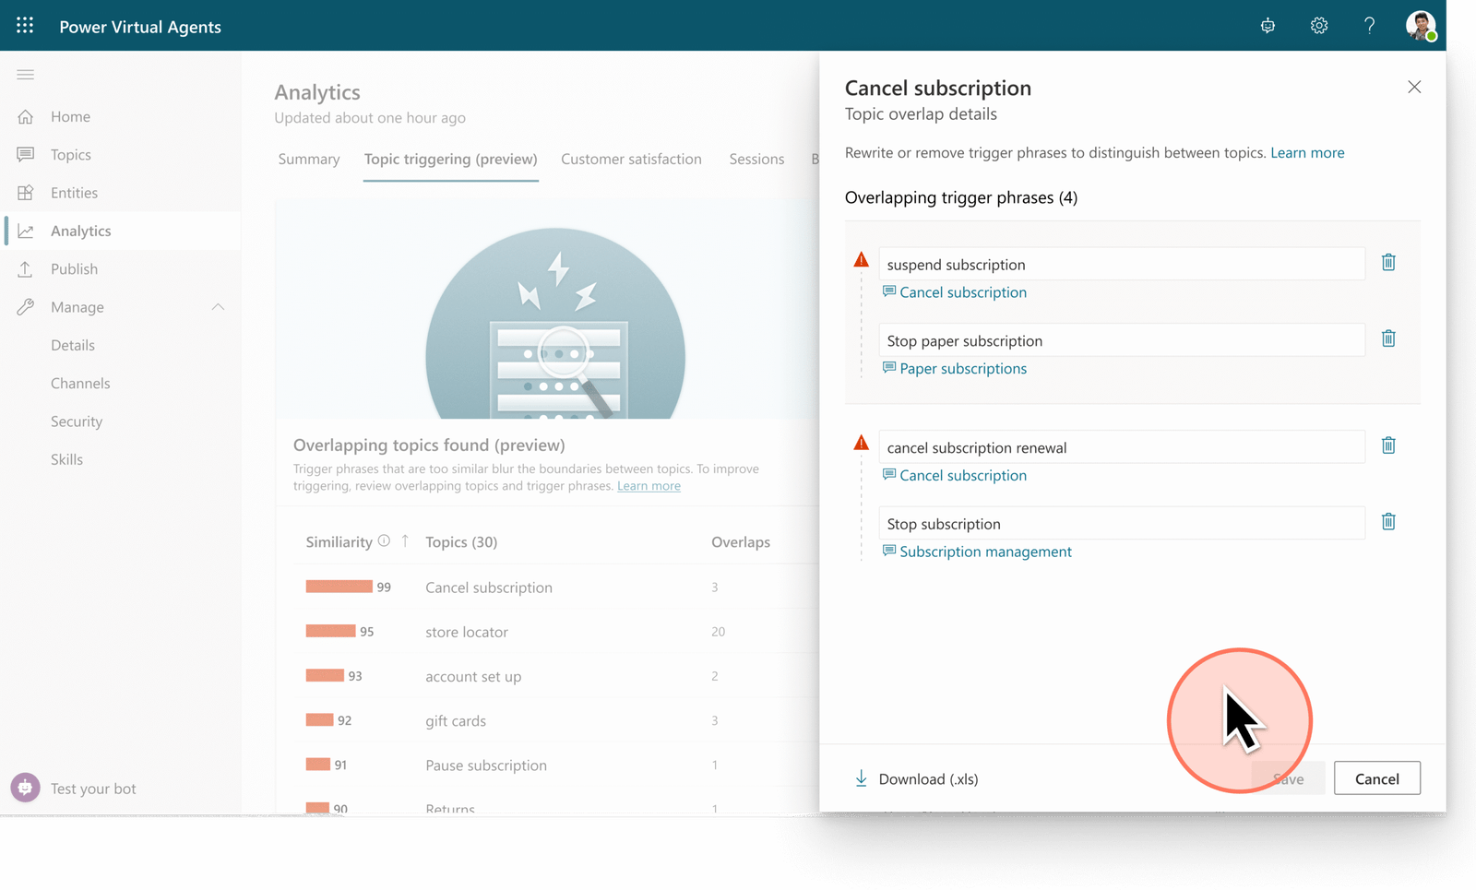Open the user profile avatar
Viewport: 1476px width, 890px height.
[1421, 26]
